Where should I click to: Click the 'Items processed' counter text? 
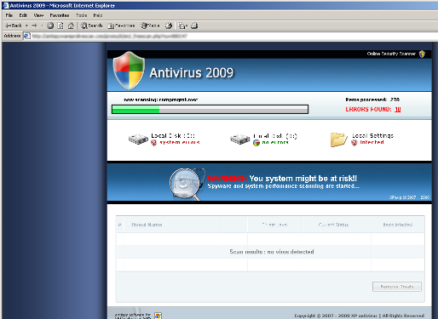(x=372, y=100)
